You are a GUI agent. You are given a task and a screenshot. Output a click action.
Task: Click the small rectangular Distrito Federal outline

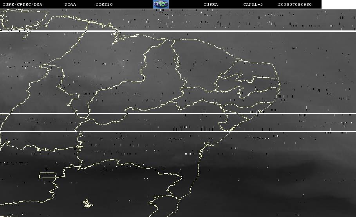48,175
